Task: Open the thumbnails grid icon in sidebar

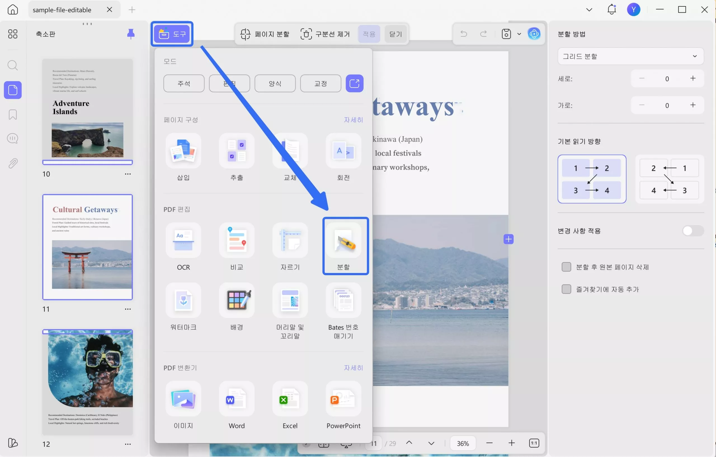Action: (13, 34)
